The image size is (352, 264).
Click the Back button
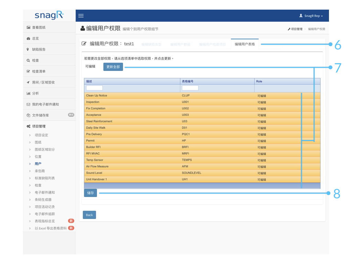click(89, 215)
